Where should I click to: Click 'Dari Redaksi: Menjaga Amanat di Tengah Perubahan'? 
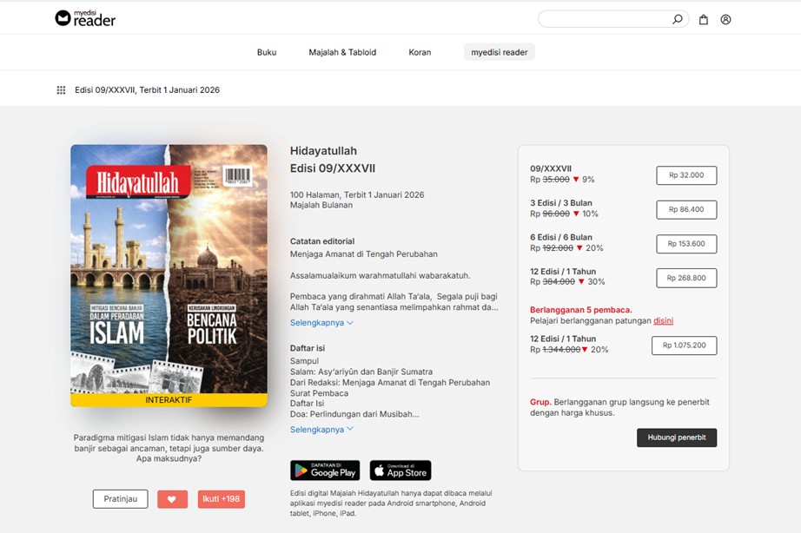pos(390,383)
